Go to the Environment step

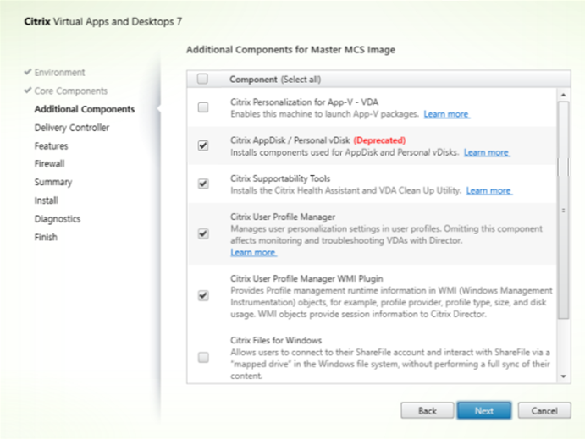coord(60,72)
